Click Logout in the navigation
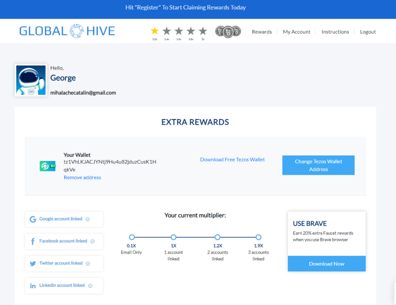The height and width of the screenshot is (305, 396). [x=368, y=32]
